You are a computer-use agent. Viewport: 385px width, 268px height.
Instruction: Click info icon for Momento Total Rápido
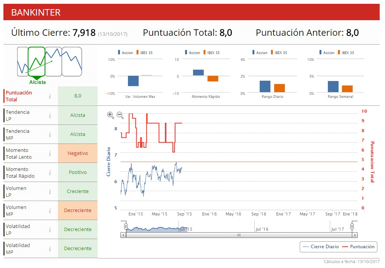click(50, 172)
